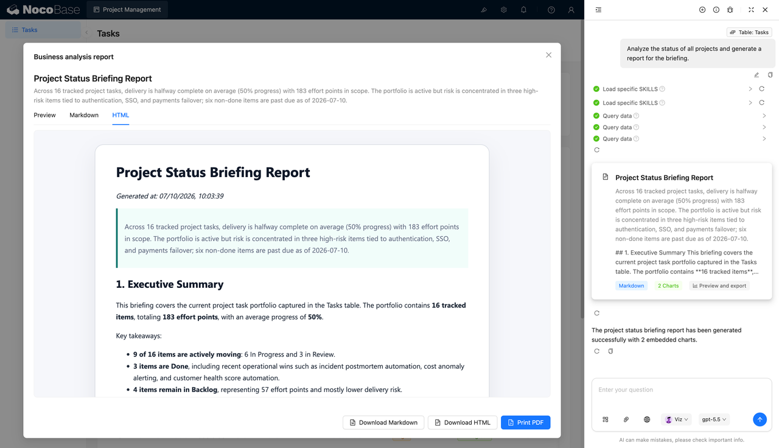Select the HTML tab

point(121,115)
